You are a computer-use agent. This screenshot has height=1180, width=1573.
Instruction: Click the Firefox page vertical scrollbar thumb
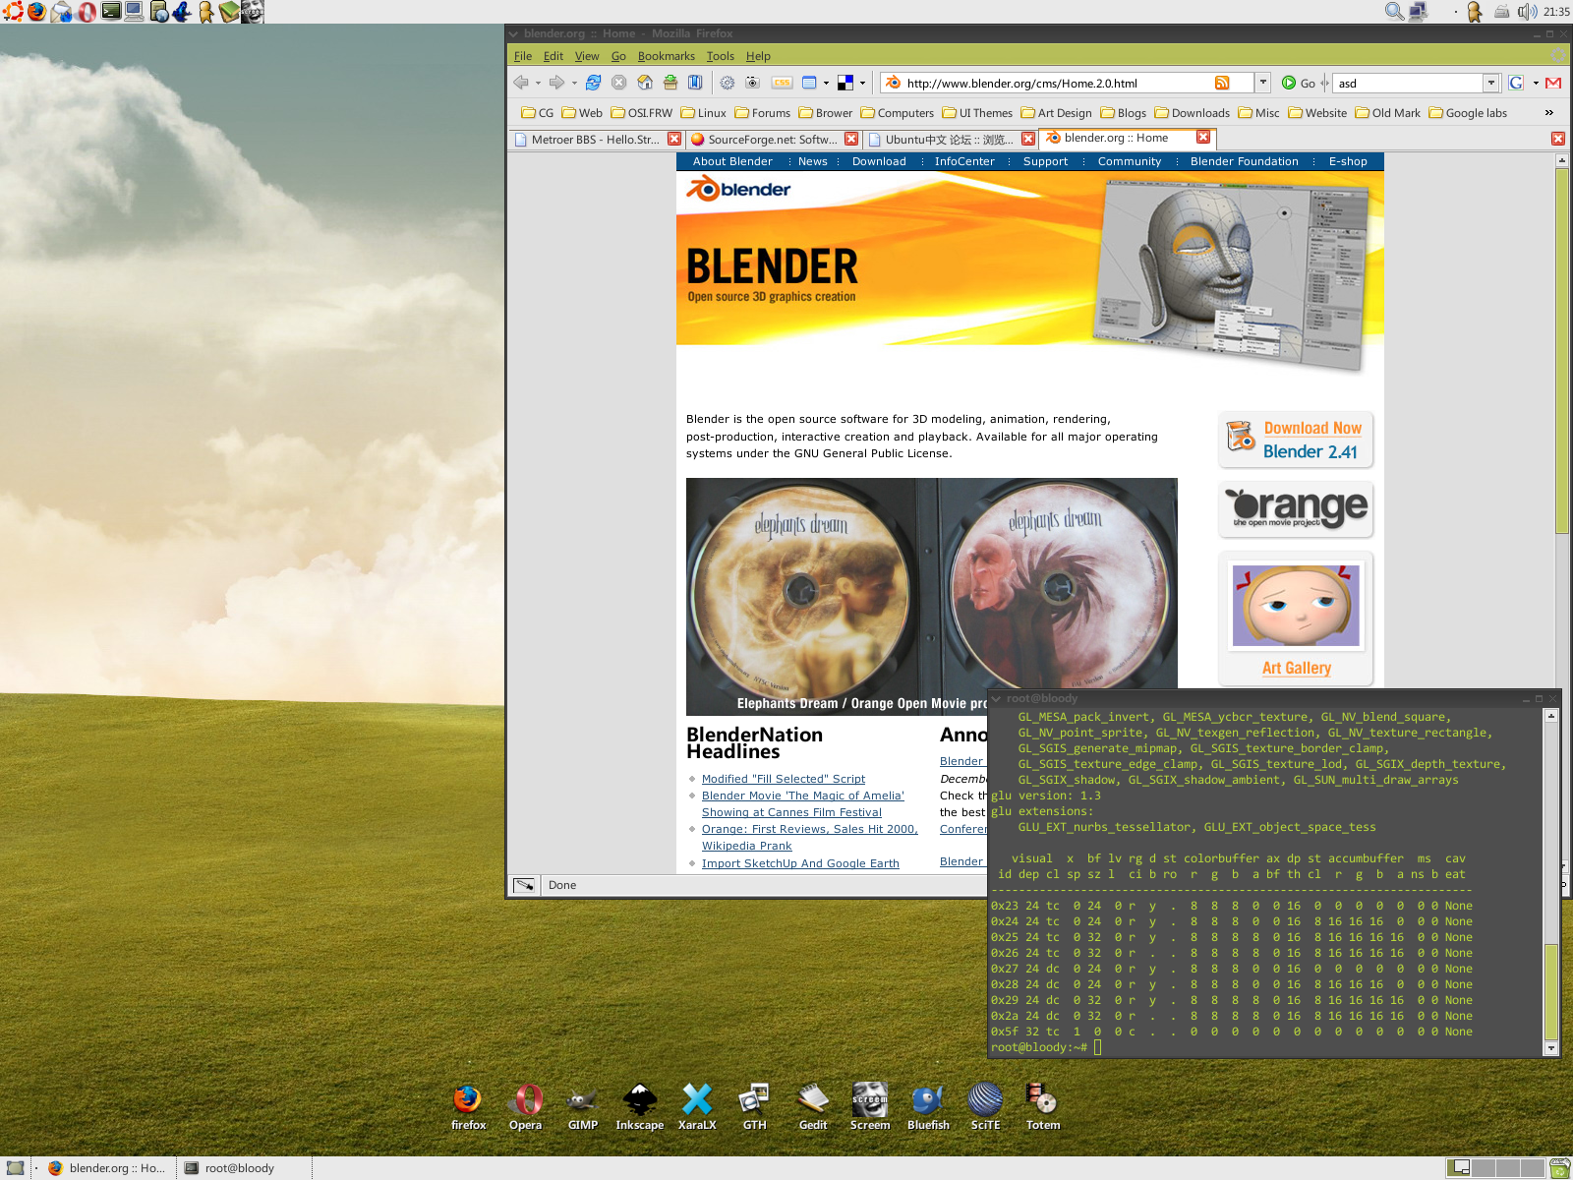click(1562, 350)
